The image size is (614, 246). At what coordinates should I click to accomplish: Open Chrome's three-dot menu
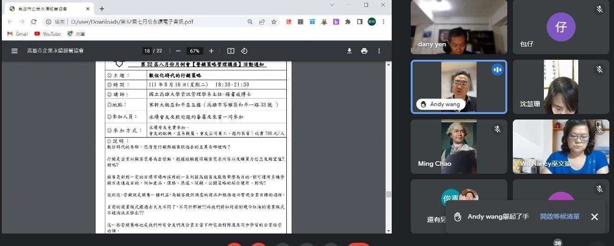pyautogui.click(x=383, y=22)
